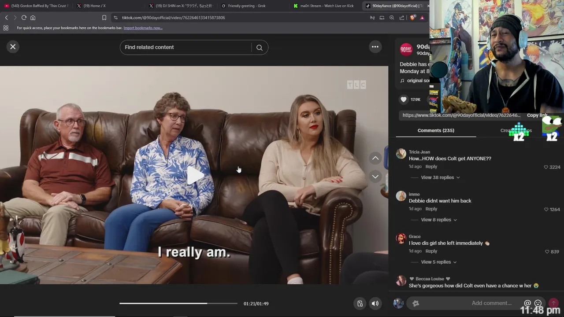Insert a mention with @ icon
Viewport: 564px width, 317px height.
coord(527,303)
